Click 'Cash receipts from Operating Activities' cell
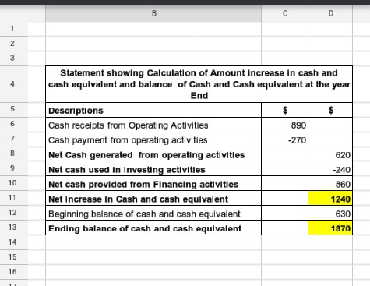This screenshot has height=286, width=370. click(153, 125)
